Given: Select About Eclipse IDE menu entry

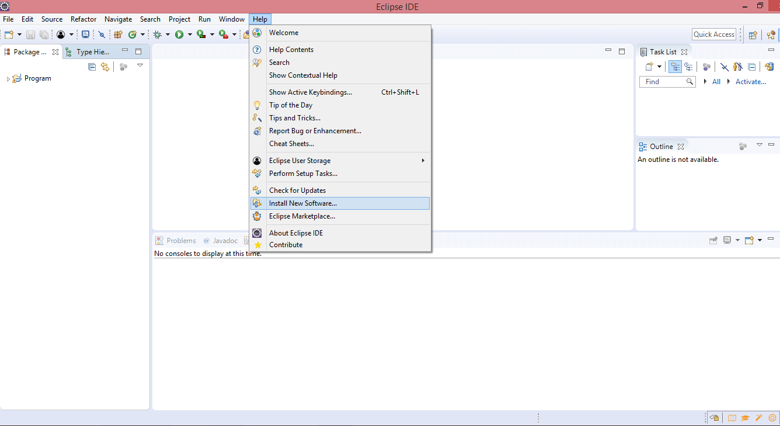Looking at the screenshot, I should point(340,233).
